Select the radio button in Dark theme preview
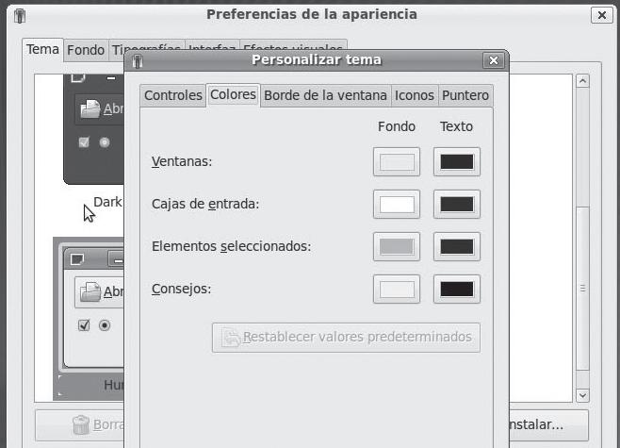This screenshot has height=448, width=620. pyautogui.click(x=105, y=142)
